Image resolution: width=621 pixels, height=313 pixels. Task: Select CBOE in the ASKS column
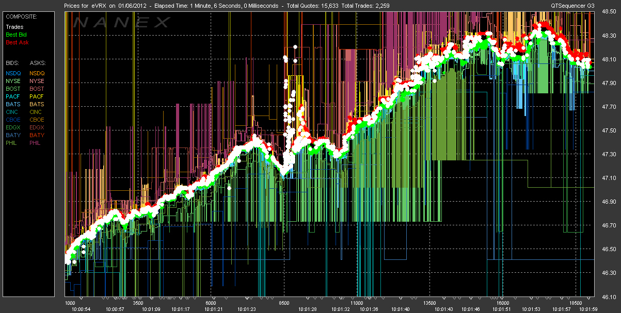[x=37, y=120]
